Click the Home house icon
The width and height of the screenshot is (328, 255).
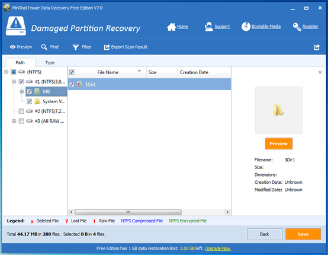pos(171,27)
